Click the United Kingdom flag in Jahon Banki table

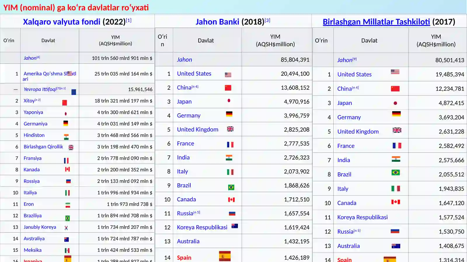[x=230, y=129]
